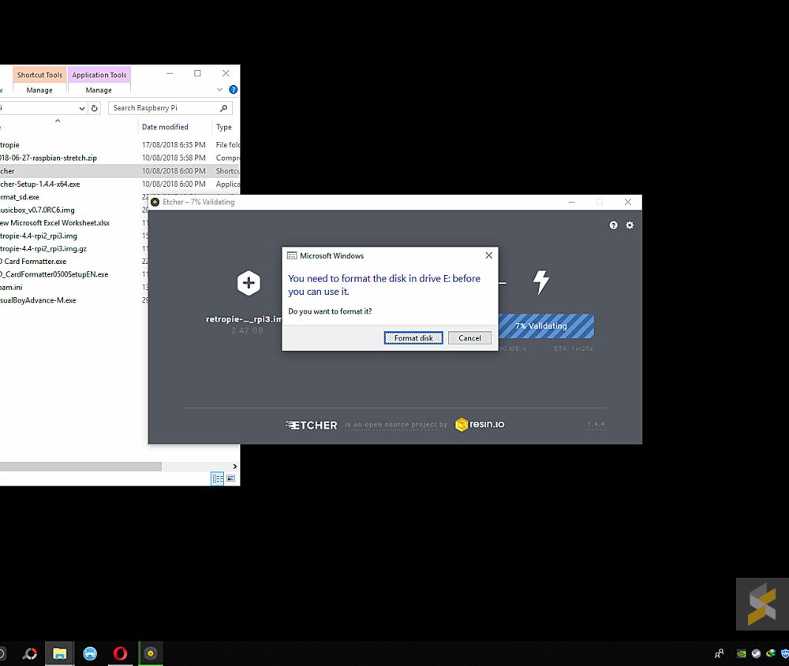Open the Application Tools ribbon tab

point(99,75)
